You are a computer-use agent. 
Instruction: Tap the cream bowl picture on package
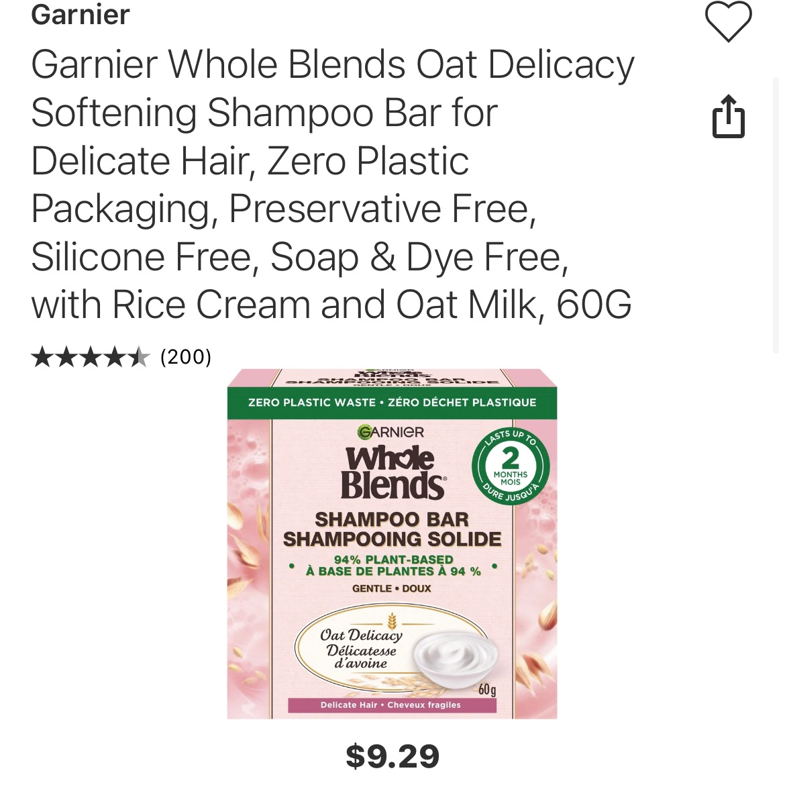pos(456,656)
